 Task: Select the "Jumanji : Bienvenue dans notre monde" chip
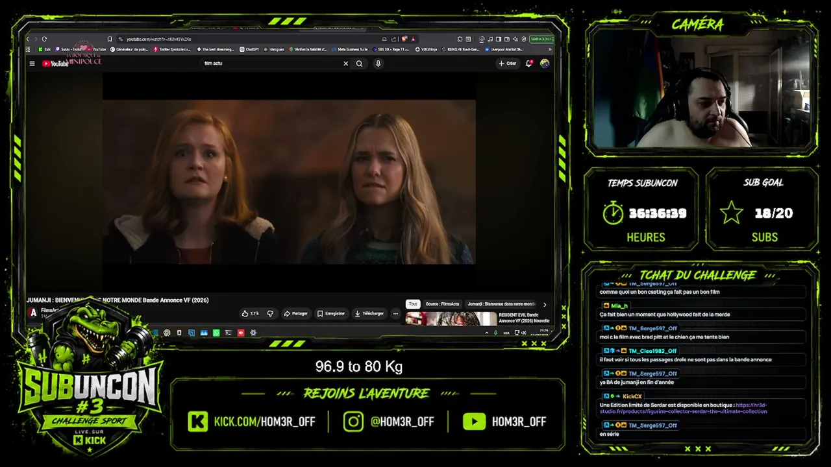click(502, 304)
